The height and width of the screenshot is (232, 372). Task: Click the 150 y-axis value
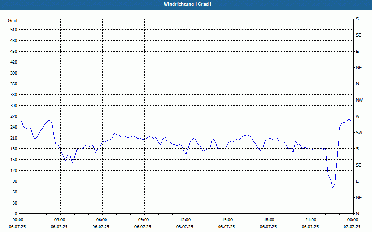pos(14,160)
